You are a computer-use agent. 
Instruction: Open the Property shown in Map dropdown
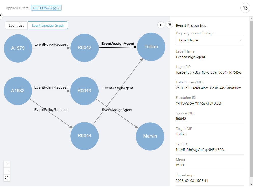pyautogui.click(x=210, y=40)
